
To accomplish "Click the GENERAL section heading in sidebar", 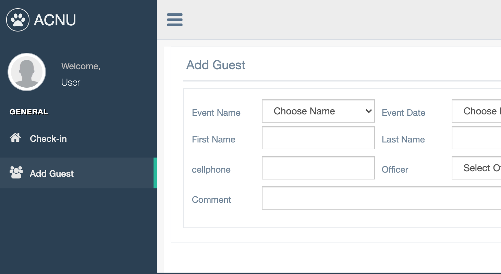I will point(29,112).
